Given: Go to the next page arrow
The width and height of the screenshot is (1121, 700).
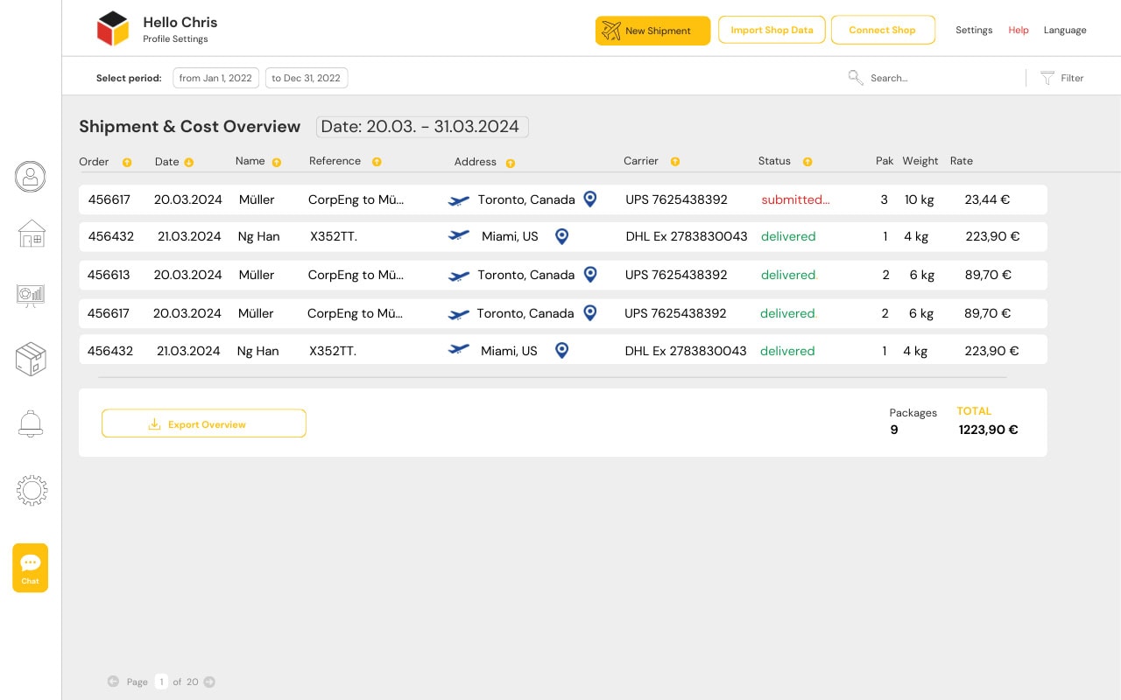Looking at the screenshot, I should (209, 682).
